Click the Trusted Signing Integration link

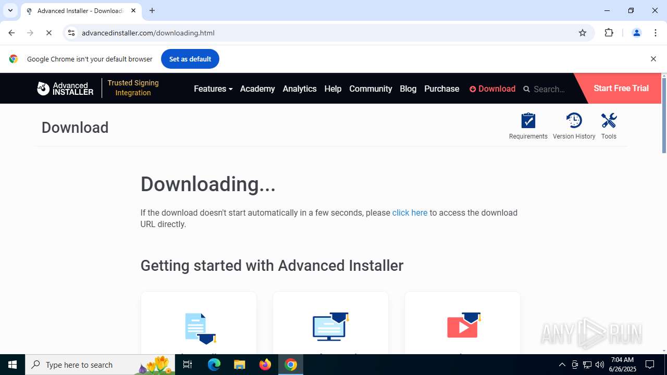click(x=133, y=87)
